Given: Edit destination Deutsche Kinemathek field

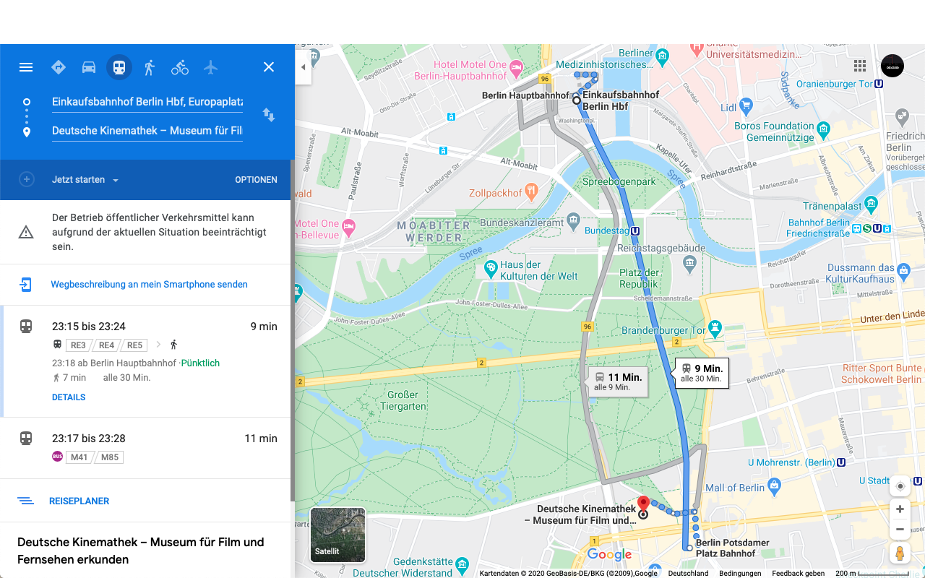Looking at the screenshot, I should point(147,131).
